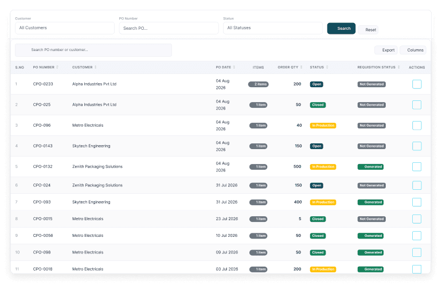Click order quantity 500 for CPO-0132
The image size is (442, 285).
(297, 167)
